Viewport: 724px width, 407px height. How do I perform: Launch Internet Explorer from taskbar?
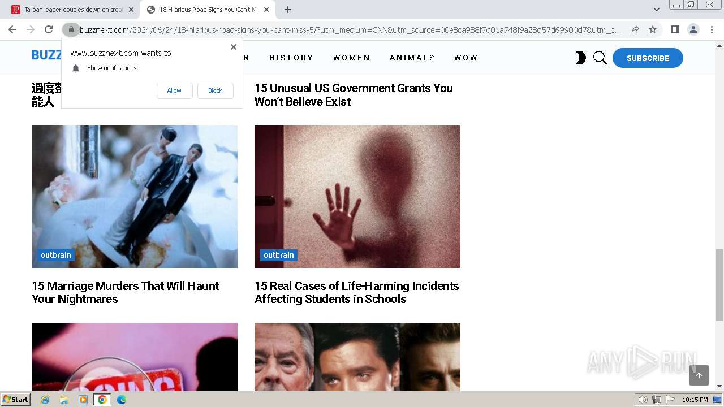(x=45, y=400)
